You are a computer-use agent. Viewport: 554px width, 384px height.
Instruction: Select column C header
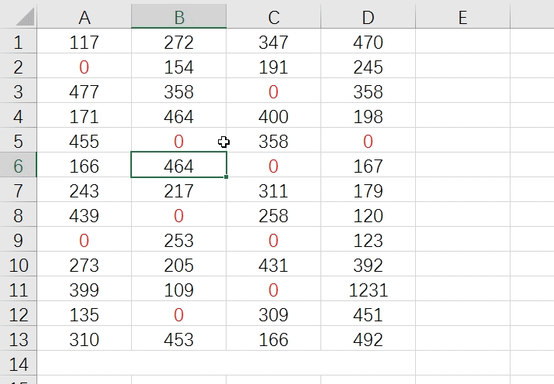coord(273,18)
